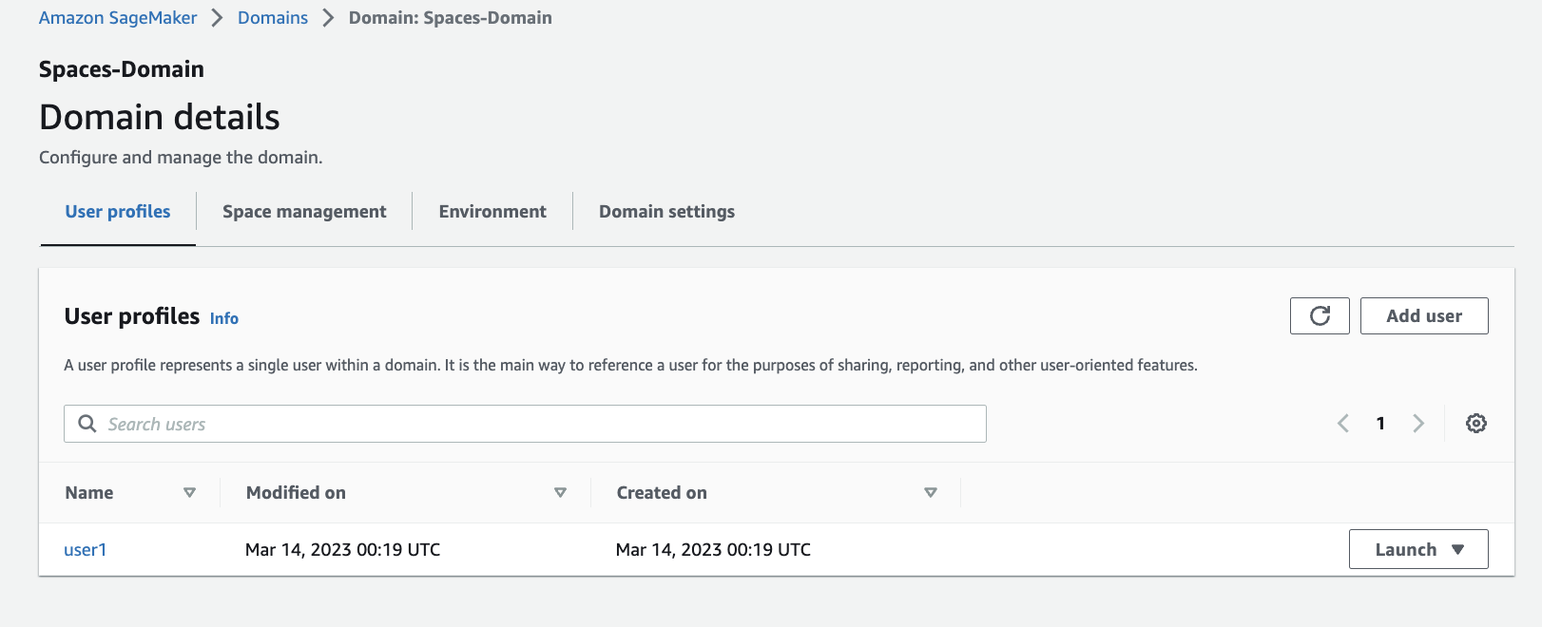Screen dimensions: 1542x627
Task: Select page 1 in pagination
Action: point(1380,424)
